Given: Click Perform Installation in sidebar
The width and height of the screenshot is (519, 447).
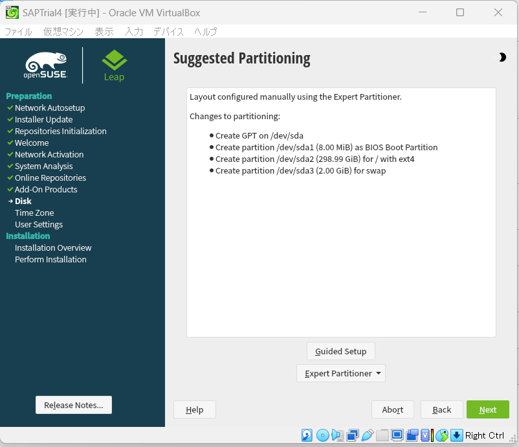Looking at the screenshot, I should pos(50,259).
